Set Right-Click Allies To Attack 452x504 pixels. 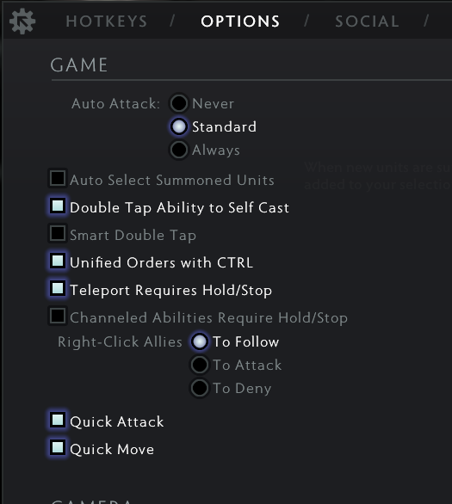click(x=200, y=365)
